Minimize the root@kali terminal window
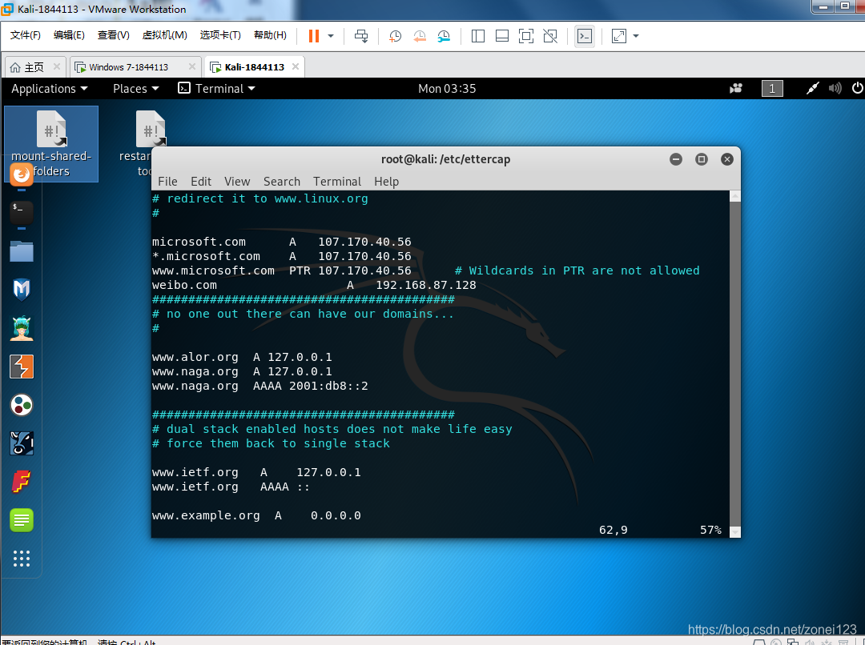This screenshot has width=865, height=645. pos(676,159)
